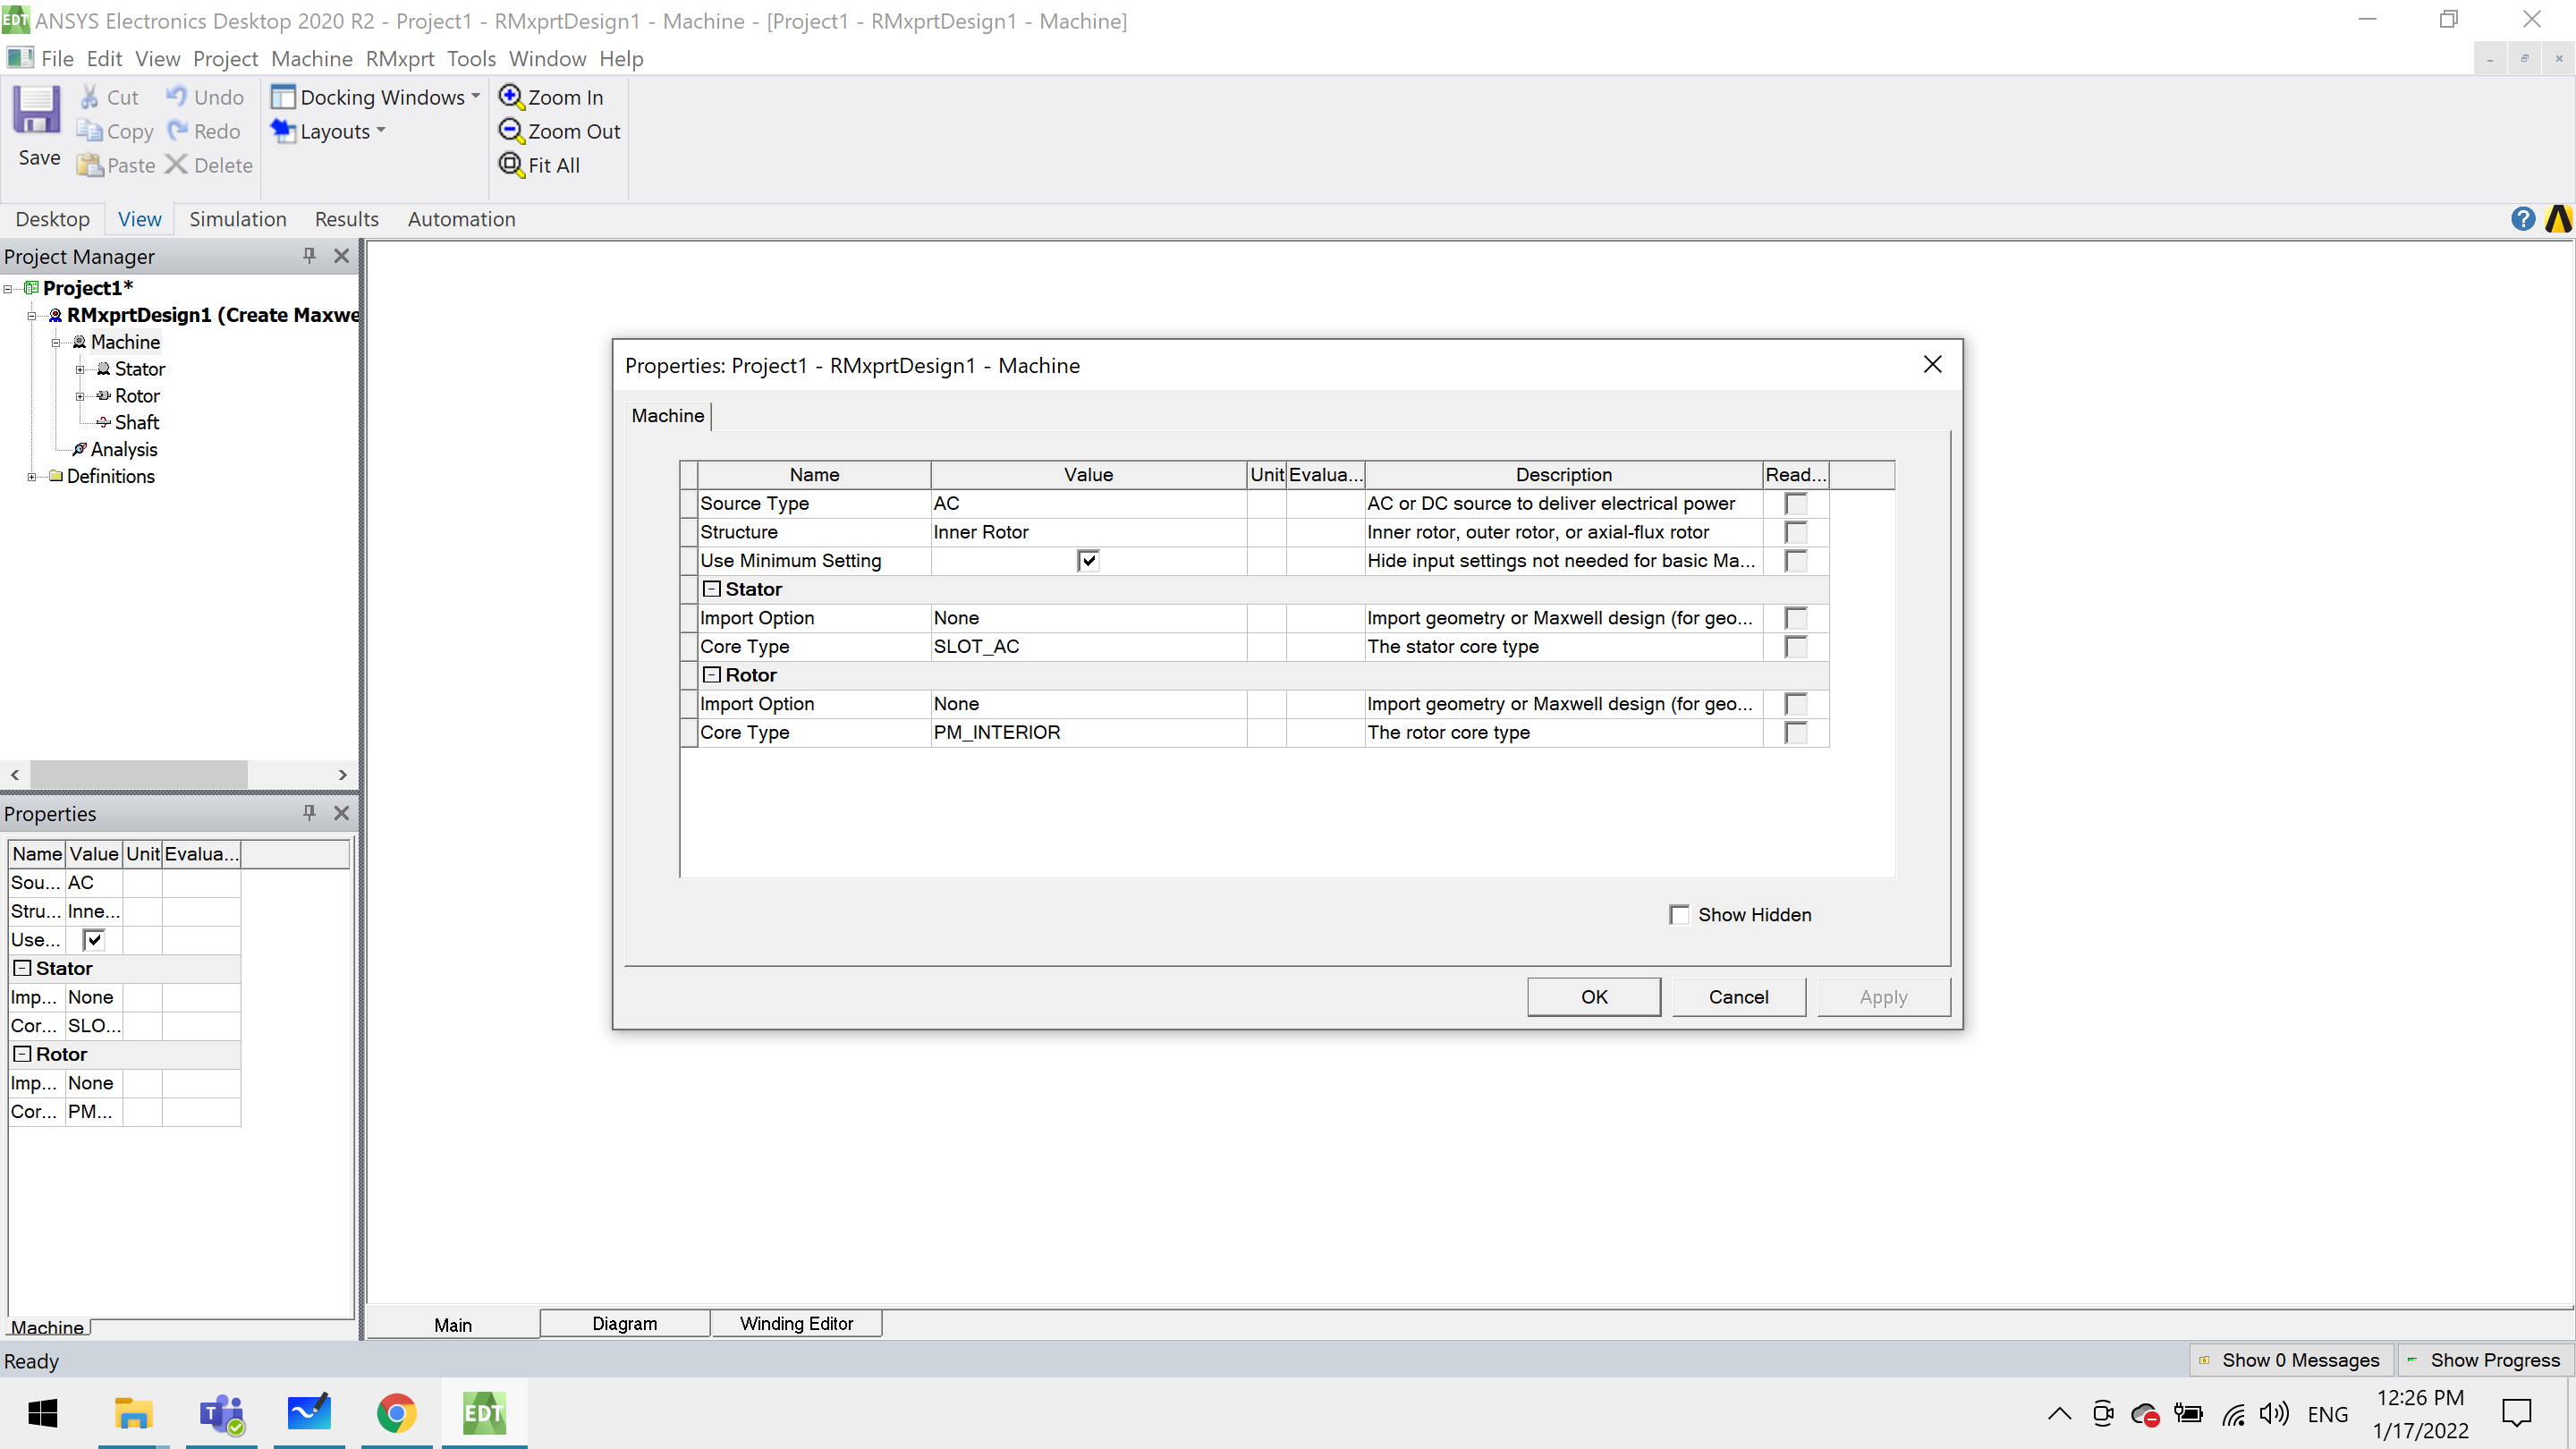Enable the Show Hidden checkbox
This screenshot has height=1449, width=2576.
pyautogui.click(x=1679, y=915)
